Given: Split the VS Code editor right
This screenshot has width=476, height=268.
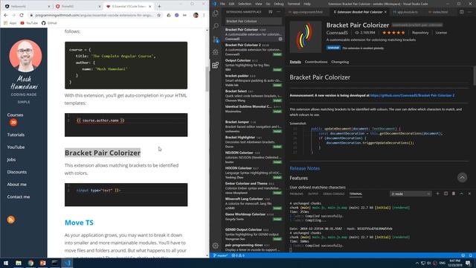Looking at the screenshot, I should (x=461, y=12).
